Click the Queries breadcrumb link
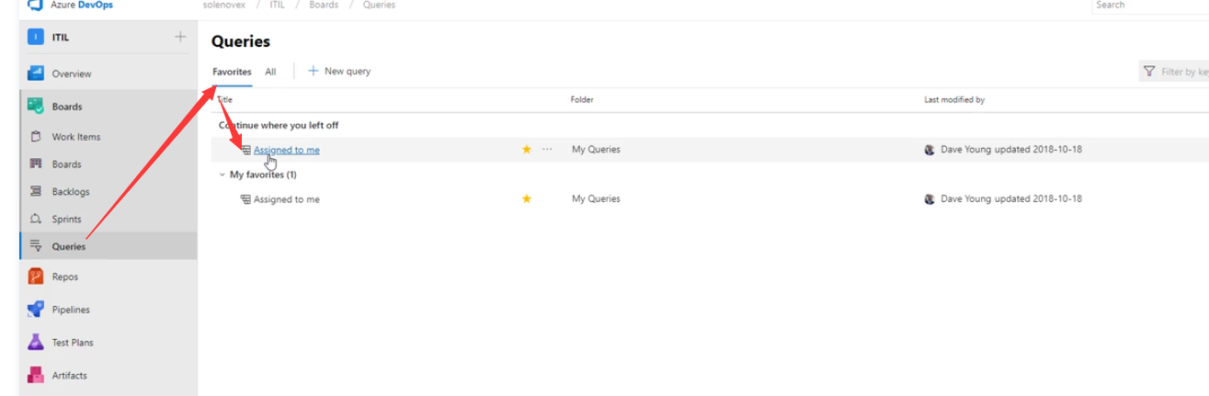Viewport: 1209px width, 396px height. [x=379, y=5]
